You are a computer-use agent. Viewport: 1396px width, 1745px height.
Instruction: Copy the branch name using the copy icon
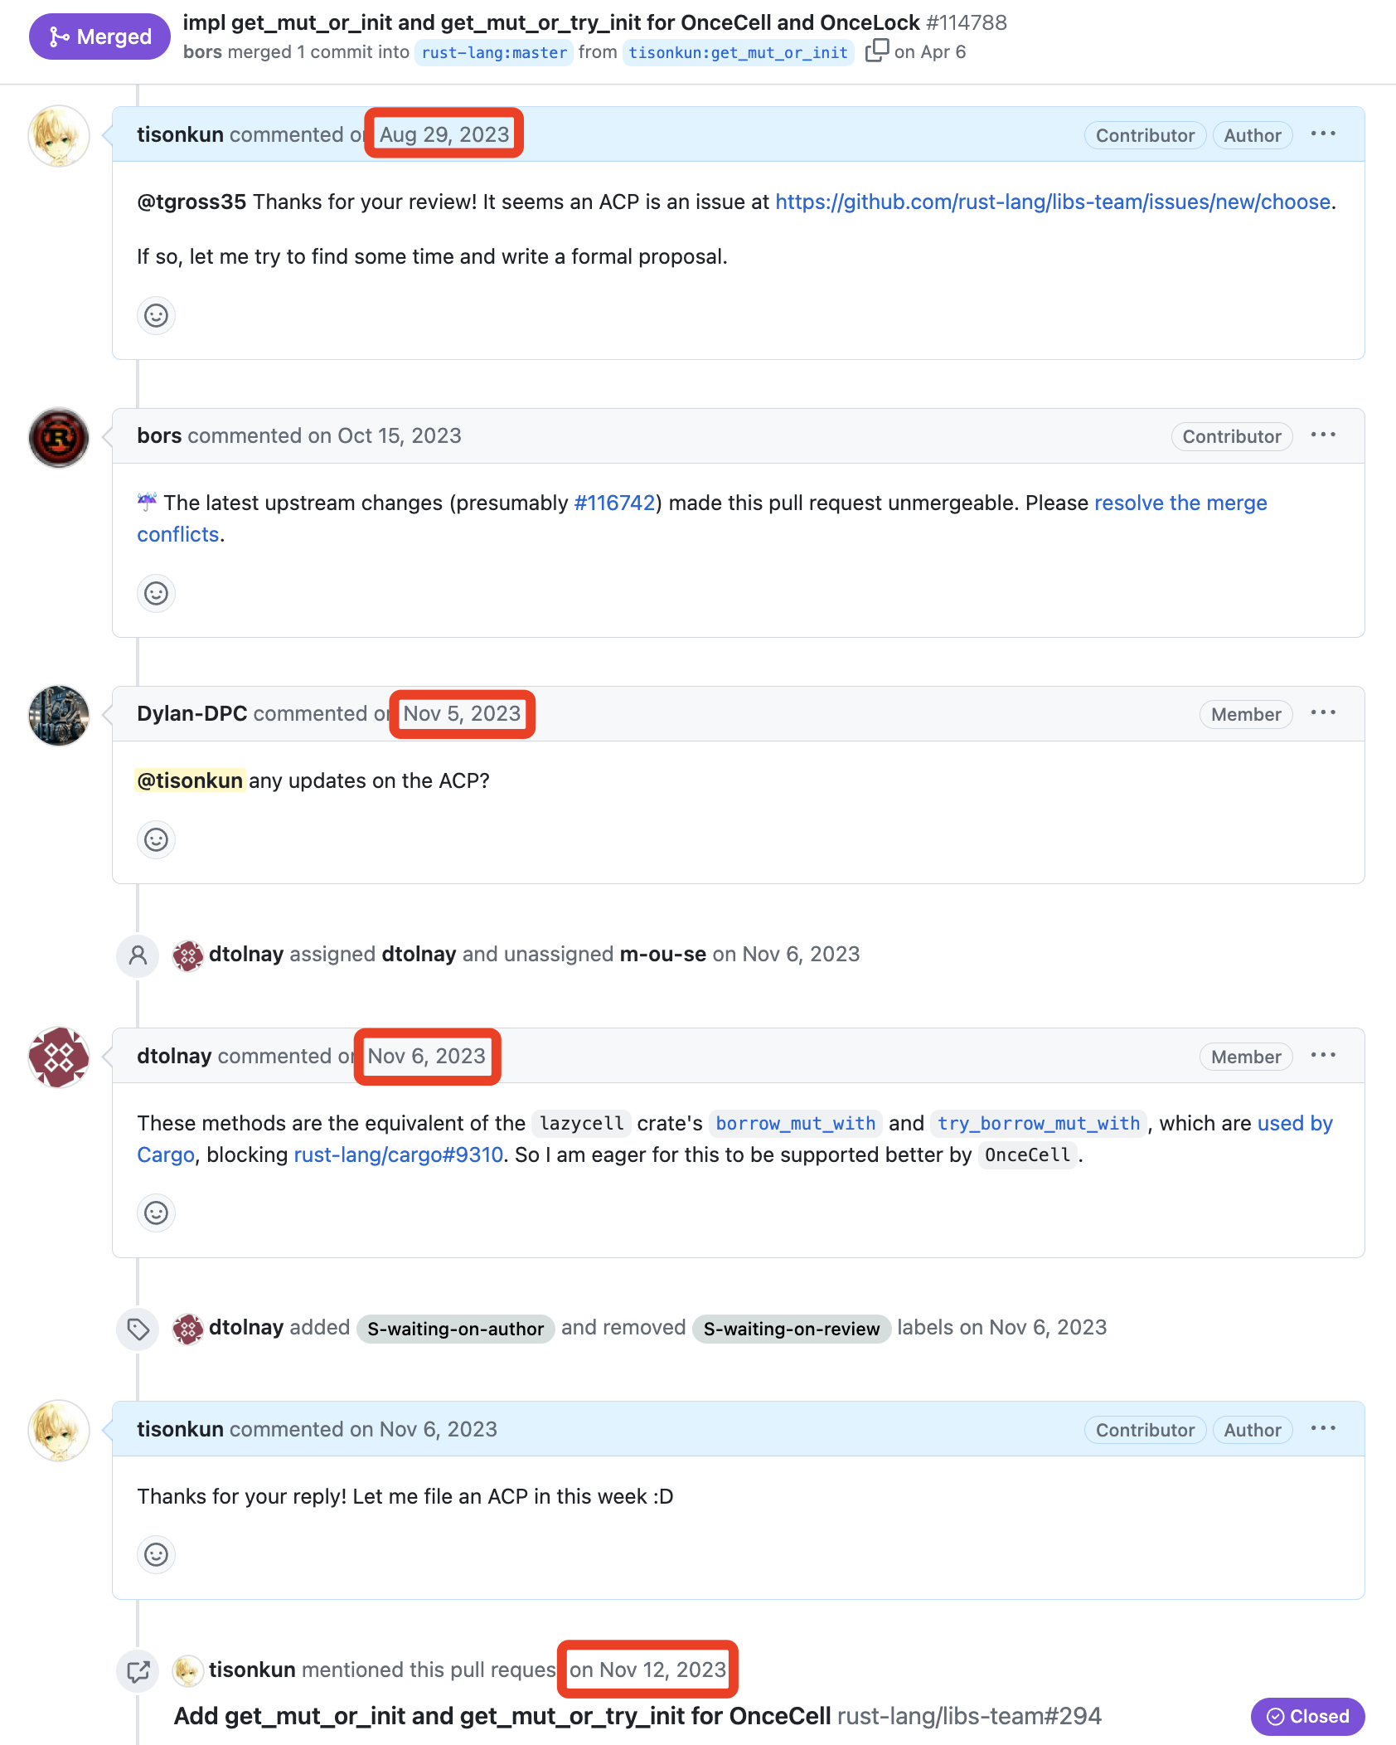[876, 51]
